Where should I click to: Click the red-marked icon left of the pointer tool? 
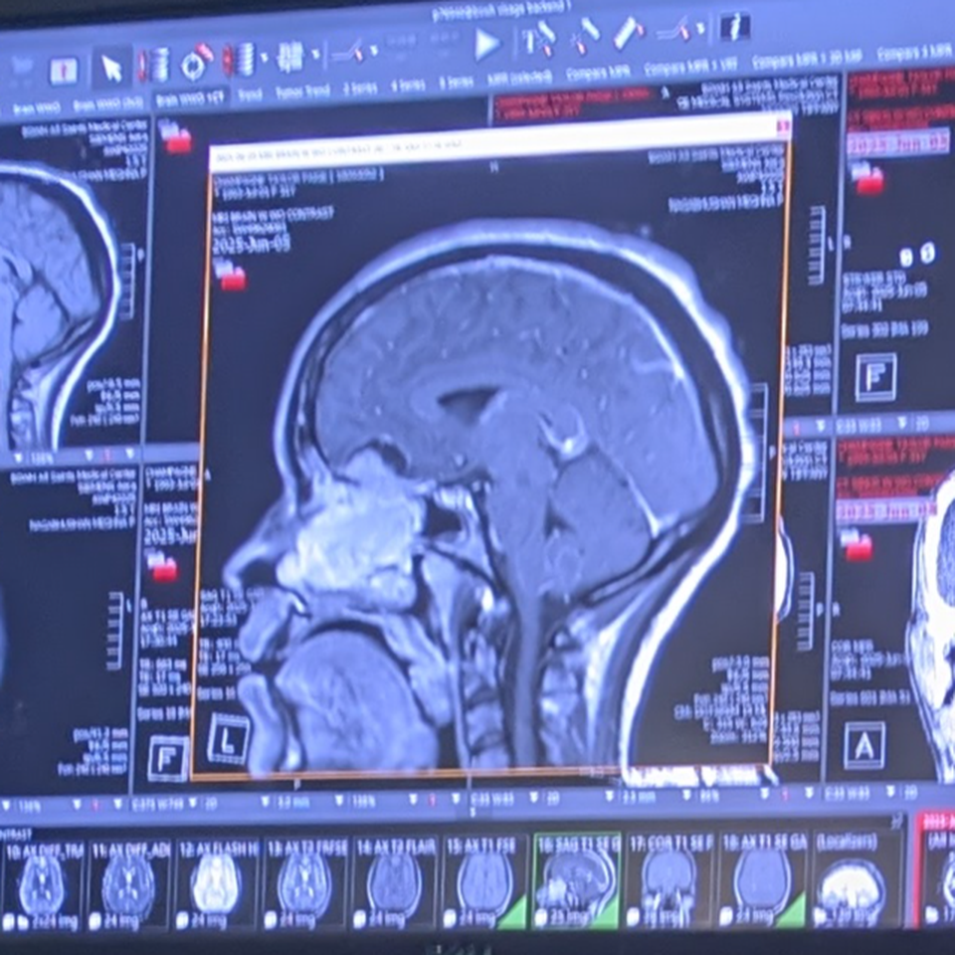tap(63, 70)
